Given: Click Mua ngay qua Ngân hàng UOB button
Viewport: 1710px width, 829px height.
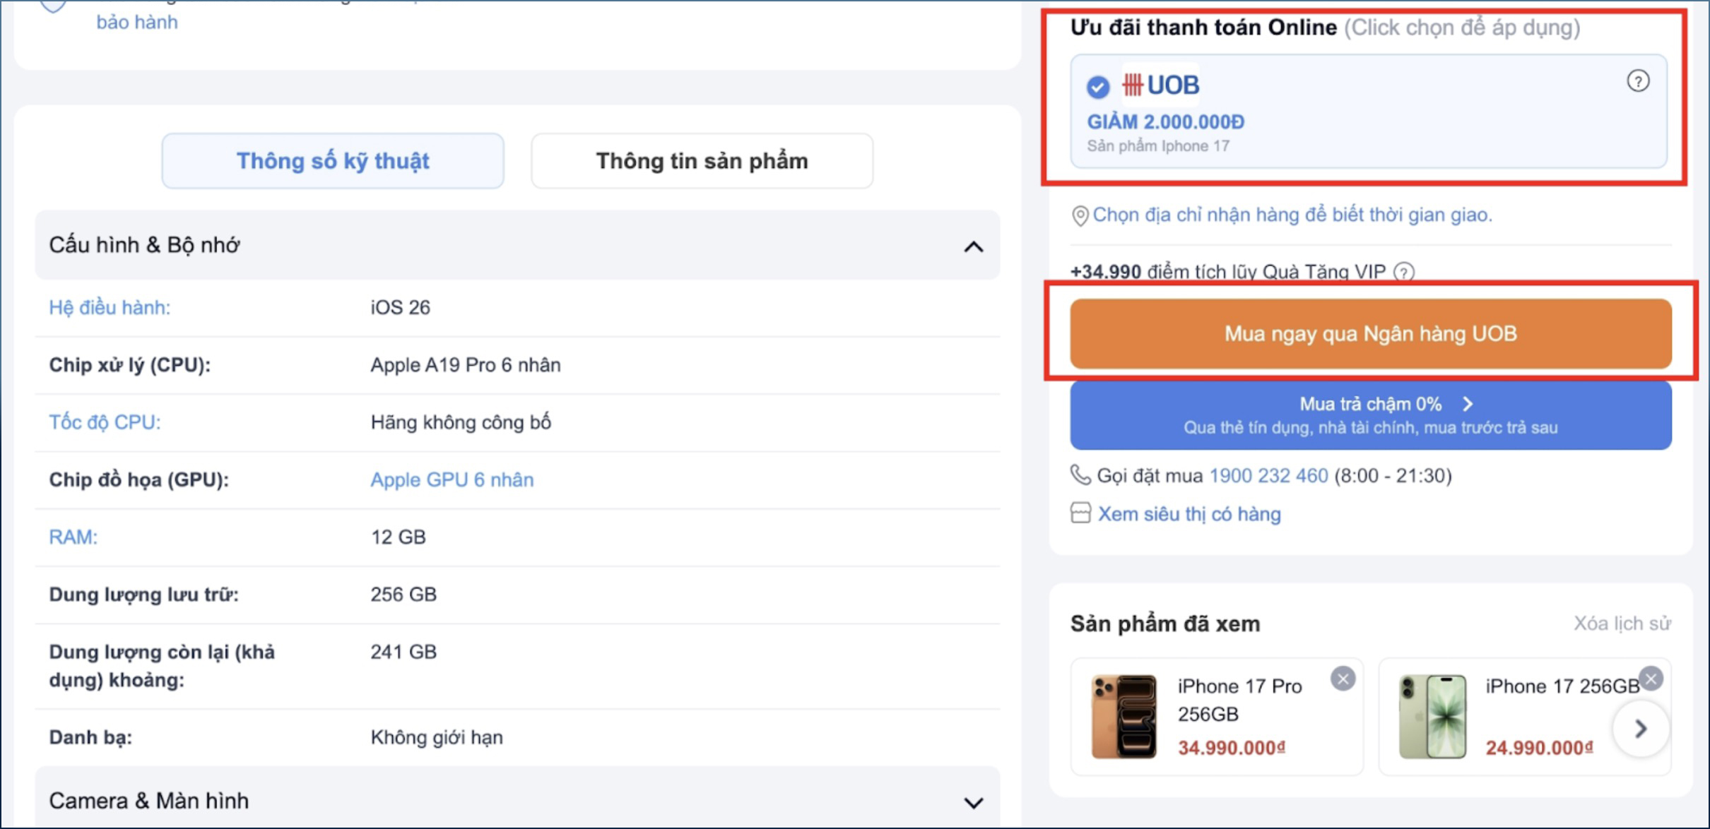Looking at the screenshot, I should click(x=1370, y=333).
